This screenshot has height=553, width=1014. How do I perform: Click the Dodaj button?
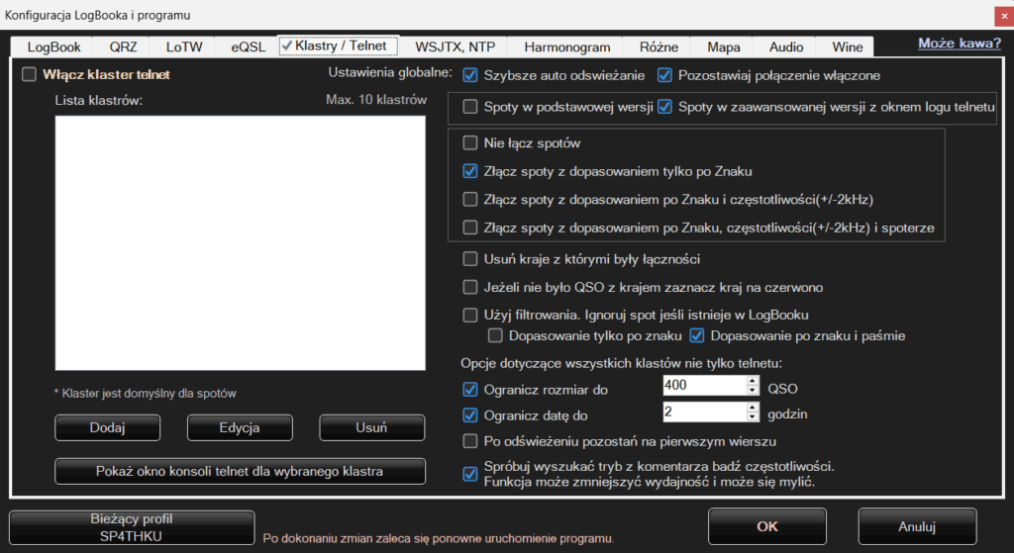click(x=107, y=427)
